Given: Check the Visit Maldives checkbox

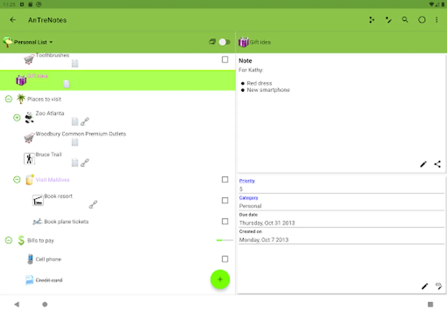Looking at the screenshot, I should coord(225,179).
